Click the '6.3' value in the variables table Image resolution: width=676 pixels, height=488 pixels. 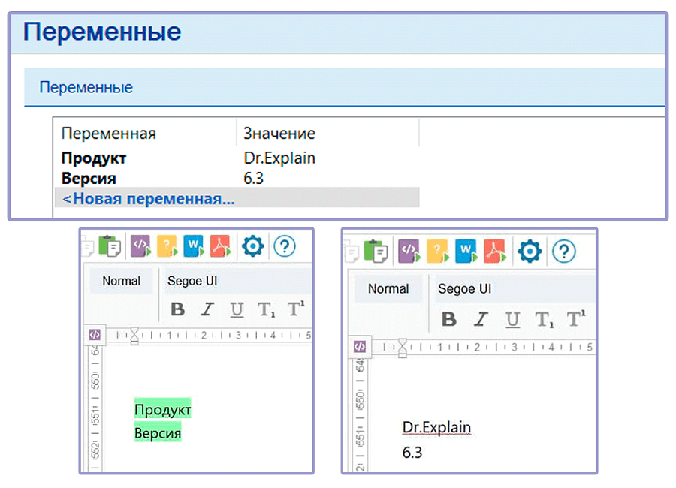pos(254,179)
